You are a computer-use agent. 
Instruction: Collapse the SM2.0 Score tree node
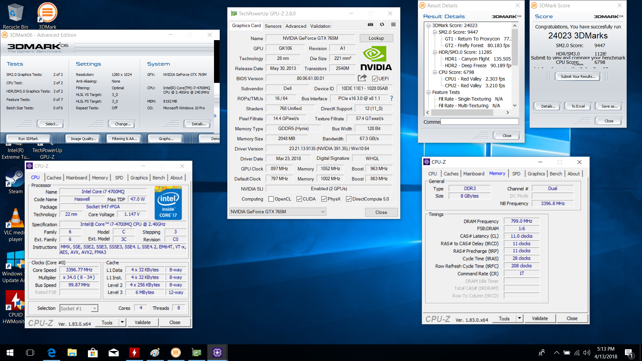pos(435,32)
